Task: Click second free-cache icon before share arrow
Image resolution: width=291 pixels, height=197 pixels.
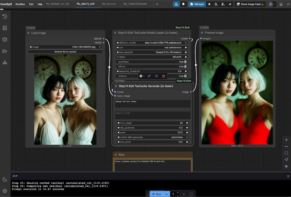Action: point(223,4)
